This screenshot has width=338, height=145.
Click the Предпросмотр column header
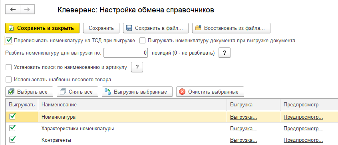click(309, 105)
